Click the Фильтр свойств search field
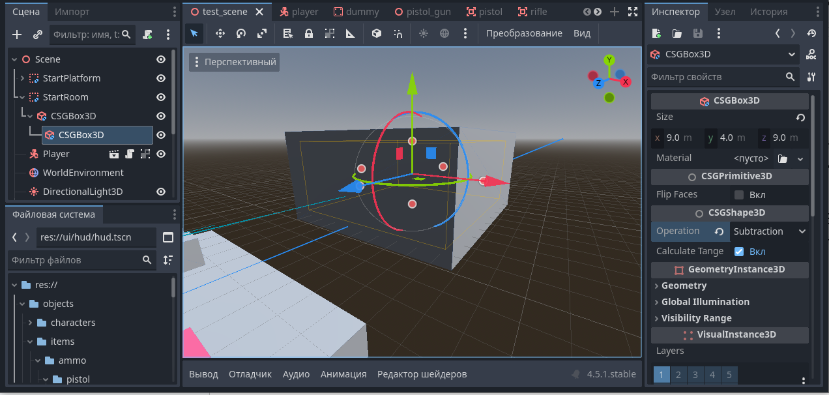 click(717, 77)
